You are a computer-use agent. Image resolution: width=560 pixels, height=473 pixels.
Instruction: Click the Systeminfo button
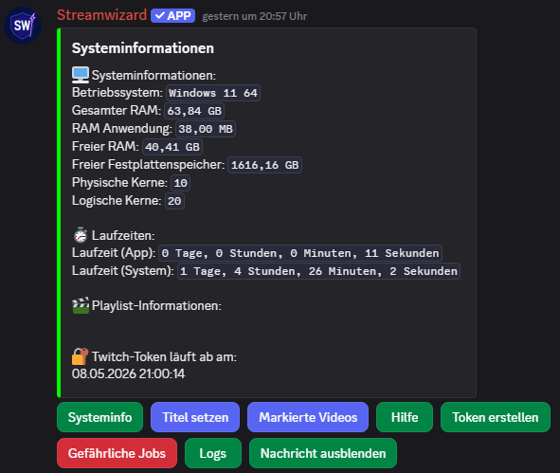pos(99,417)
